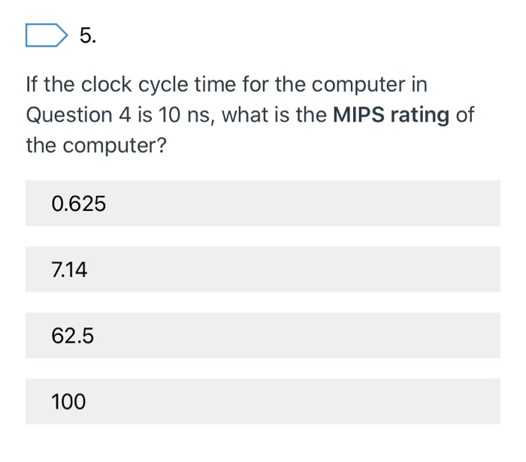This screenshot has width=526, height=462.
Task: Click the number 100 in the last option
Action: (x=68, y=402)
